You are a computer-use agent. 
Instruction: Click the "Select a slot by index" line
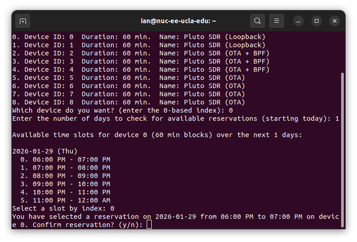63,208
